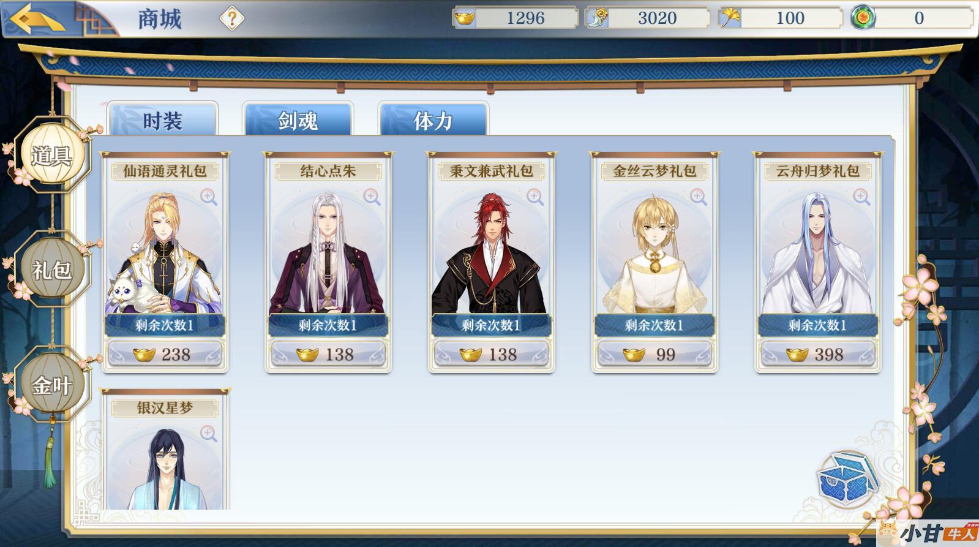Buy 仙语通灵礼包 for 238 ingots
This screenshot has width=979, height=547.
coord(165,354)
